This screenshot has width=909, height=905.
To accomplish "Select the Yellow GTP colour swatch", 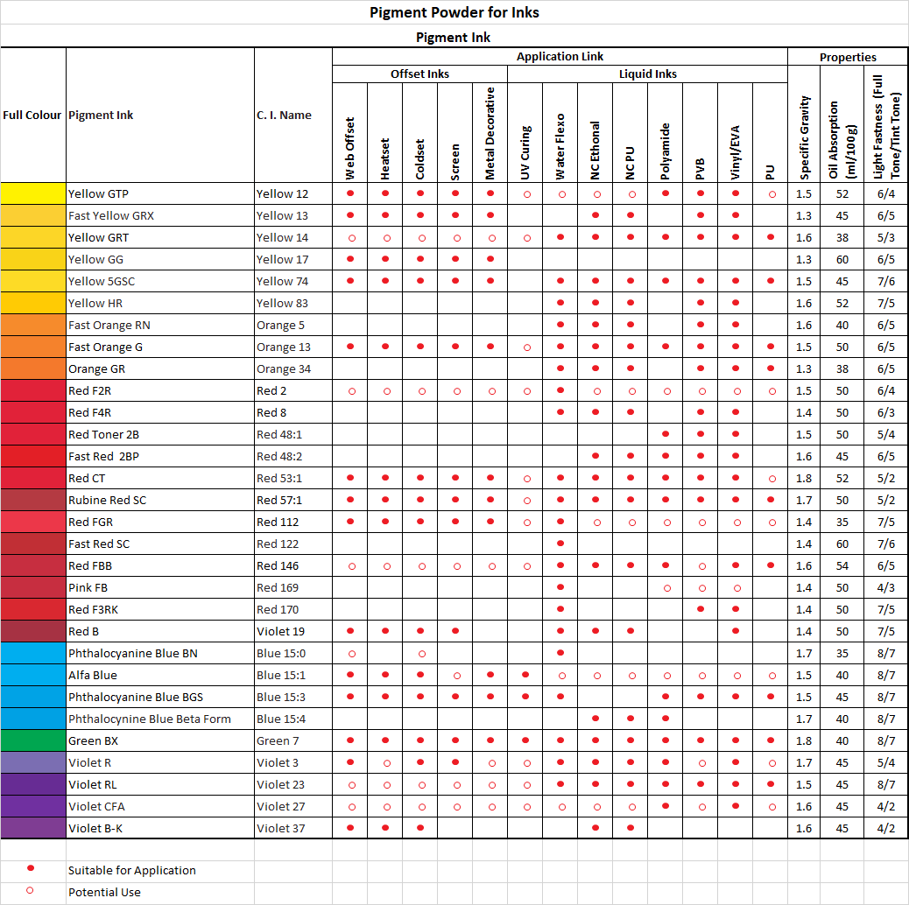I will (33, 193).
